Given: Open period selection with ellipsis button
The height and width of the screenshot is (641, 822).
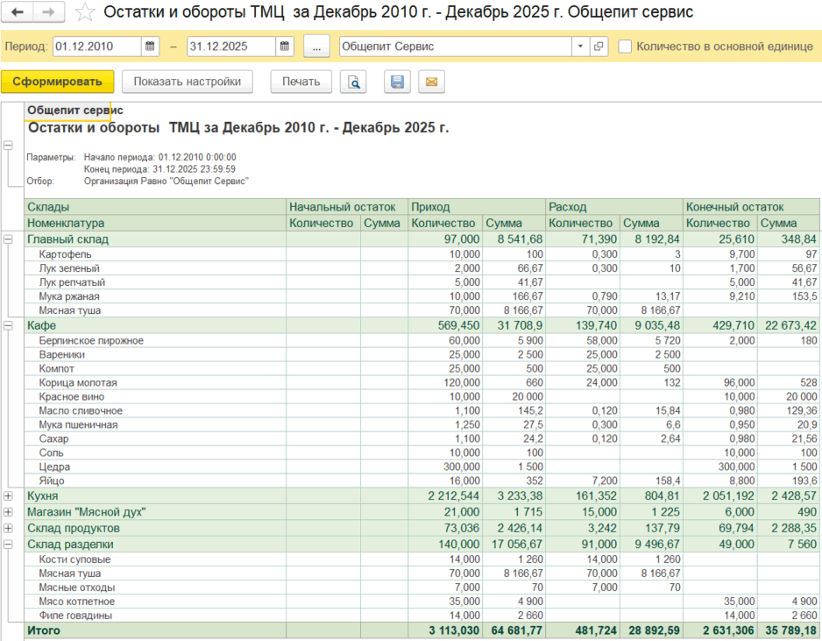Looking at the screenshot, I should tap(316, 46).
